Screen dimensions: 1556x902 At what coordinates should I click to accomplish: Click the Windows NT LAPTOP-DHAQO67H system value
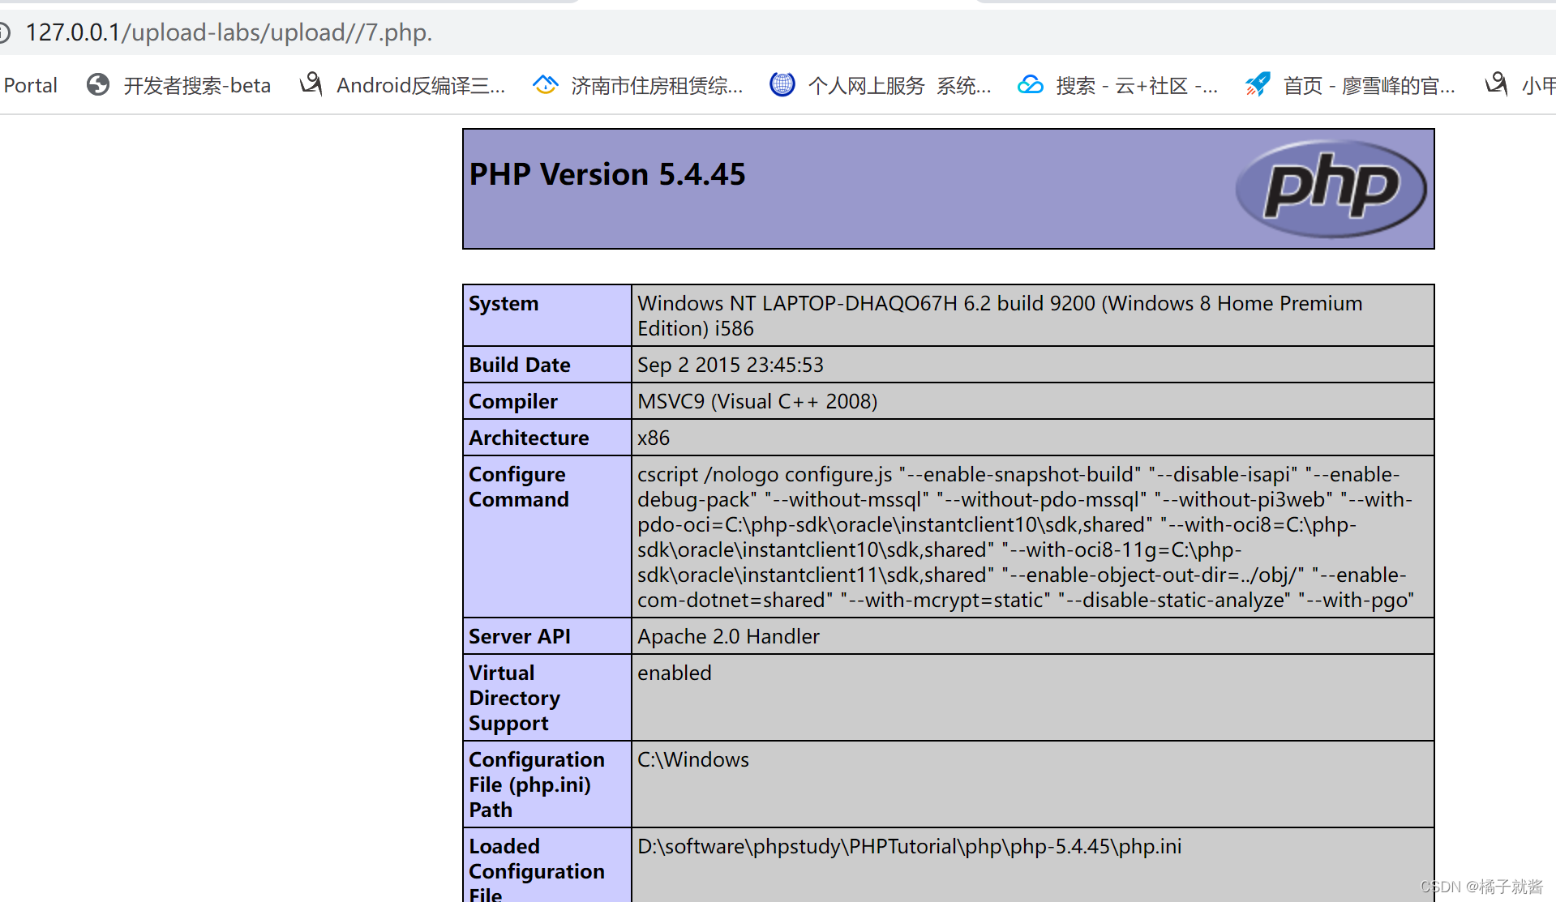1000,315
